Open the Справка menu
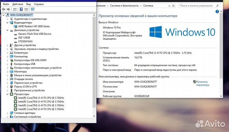229x132 pixels. (39, 4)
